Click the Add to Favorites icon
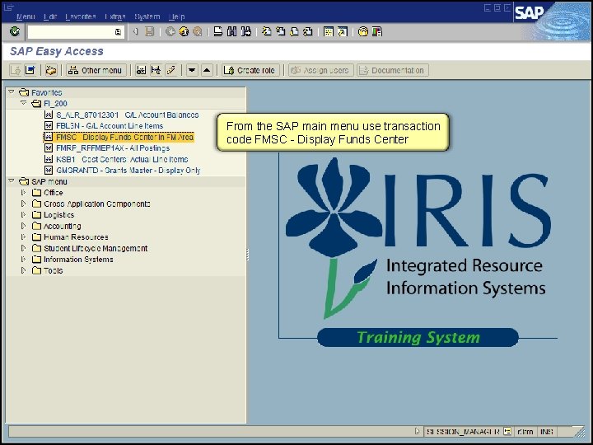This screenshot has height=445, width=593. click(x=141, y=70)
